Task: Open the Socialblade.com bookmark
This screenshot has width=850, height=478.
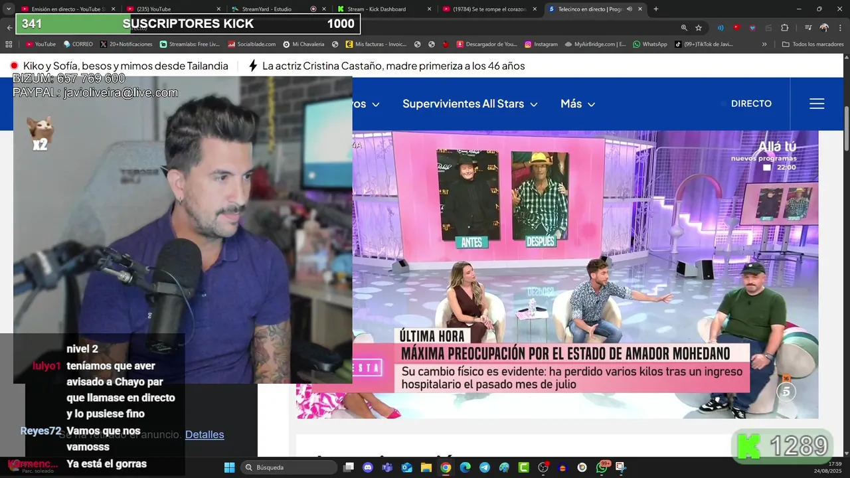Action: pyautogui.click(x=252, y=44)
